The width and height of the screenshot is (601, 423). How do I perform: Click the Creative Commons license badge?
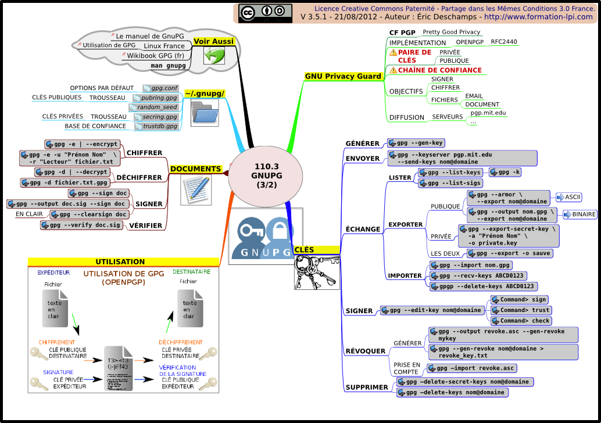click(265, 13)
